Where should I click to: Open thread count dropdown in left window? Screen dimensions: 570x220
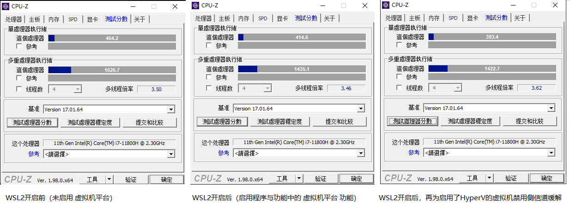click(77, 89)
